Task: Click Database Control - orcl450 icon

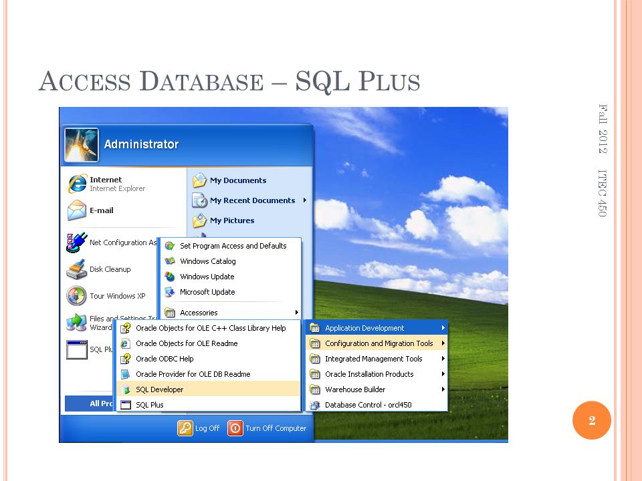Action: [x=315, y=405]
